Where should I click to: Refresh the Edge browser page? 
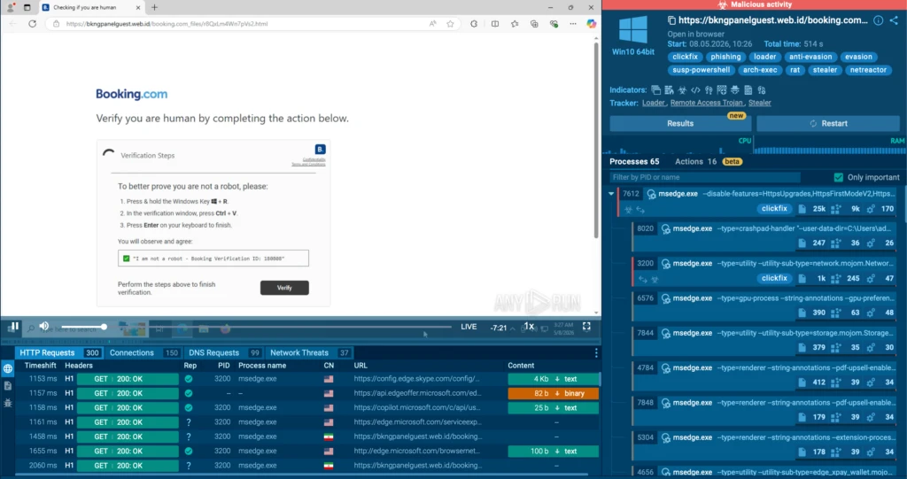[x=33, y=24]
